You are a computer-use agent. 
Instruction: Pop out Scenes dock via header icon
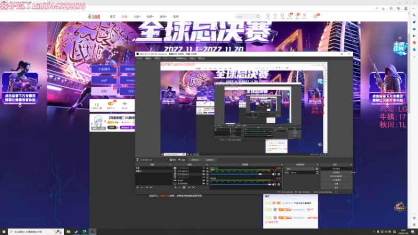pyautogui.click(x=170, y=164)
